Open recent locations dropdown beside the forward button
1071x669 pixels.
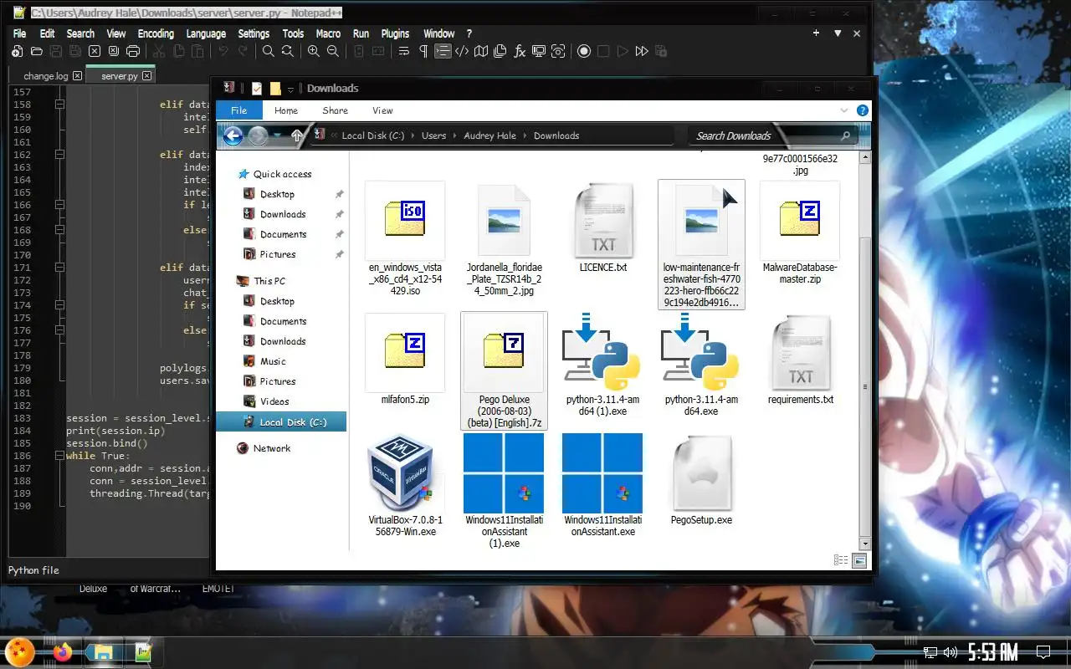pyautogui.click(x=279, y=136)
